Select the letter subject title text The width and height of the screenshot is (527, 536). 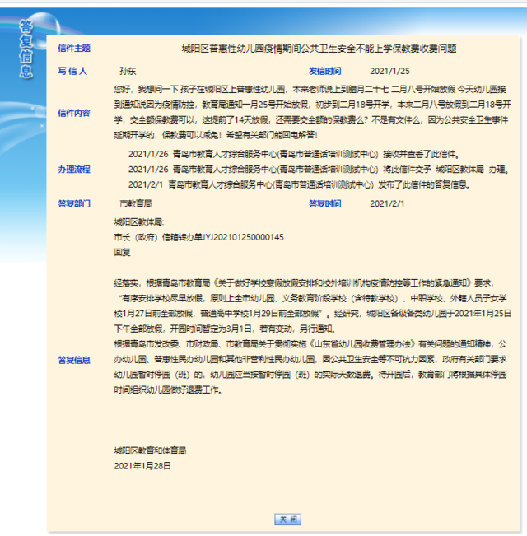(x=319, y=49)
